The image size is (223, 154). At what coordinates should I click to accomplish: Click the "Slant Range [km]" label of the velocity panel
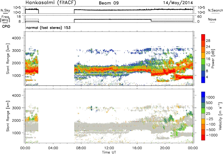8,116
